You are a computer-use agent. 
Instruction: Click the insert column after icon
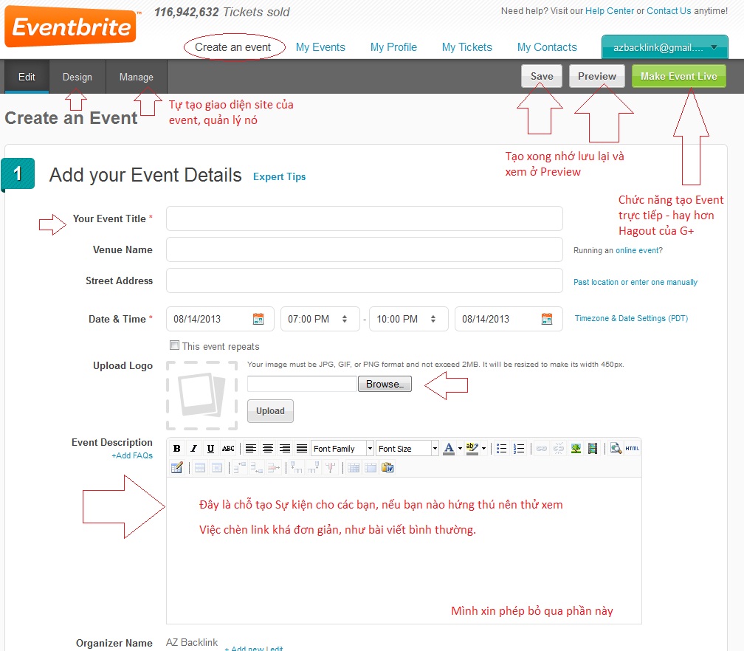314,468
